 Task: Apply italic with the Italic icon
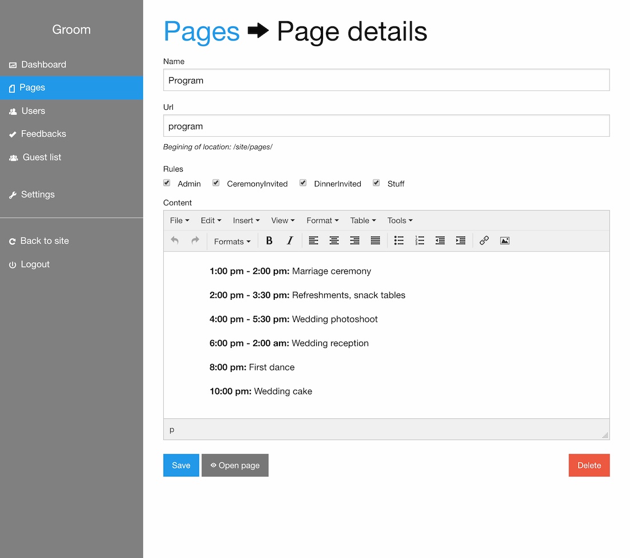point(290,241)
